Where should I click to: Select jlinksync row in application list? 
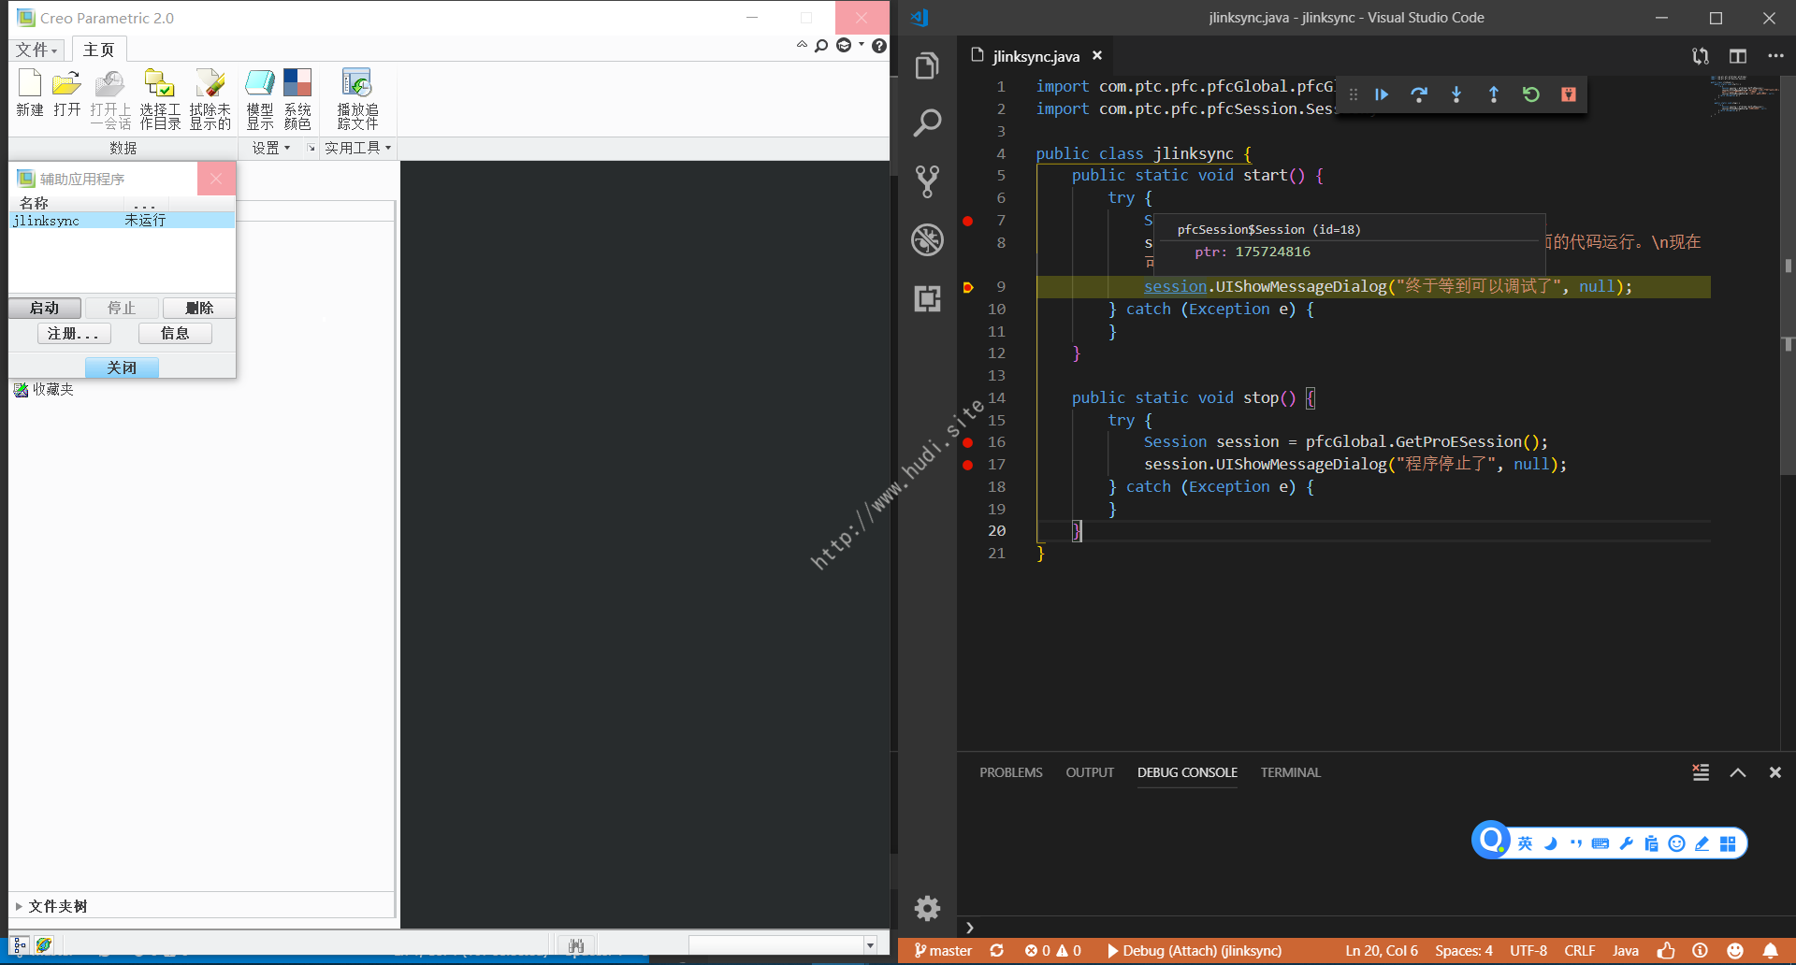point(122,221)
